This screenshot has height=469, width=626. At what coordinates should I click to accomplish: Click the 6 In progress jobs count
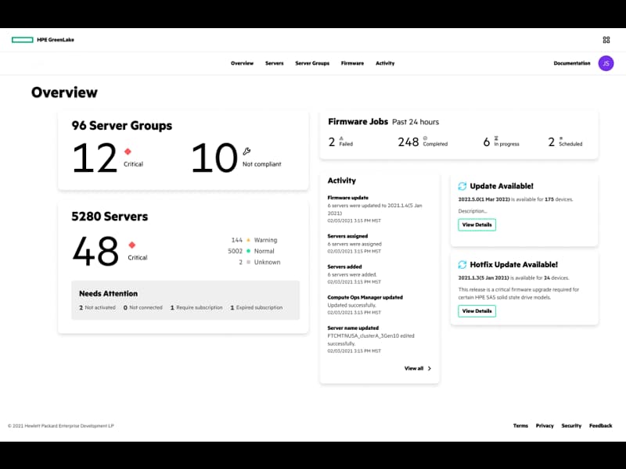[486, 142]
